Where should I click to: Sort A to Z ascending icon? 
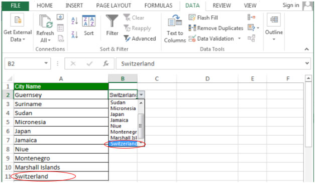coord(74,20)
